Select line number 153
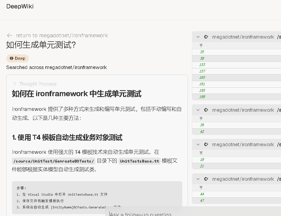Viewport: 281px width, 216px height. 202,65
